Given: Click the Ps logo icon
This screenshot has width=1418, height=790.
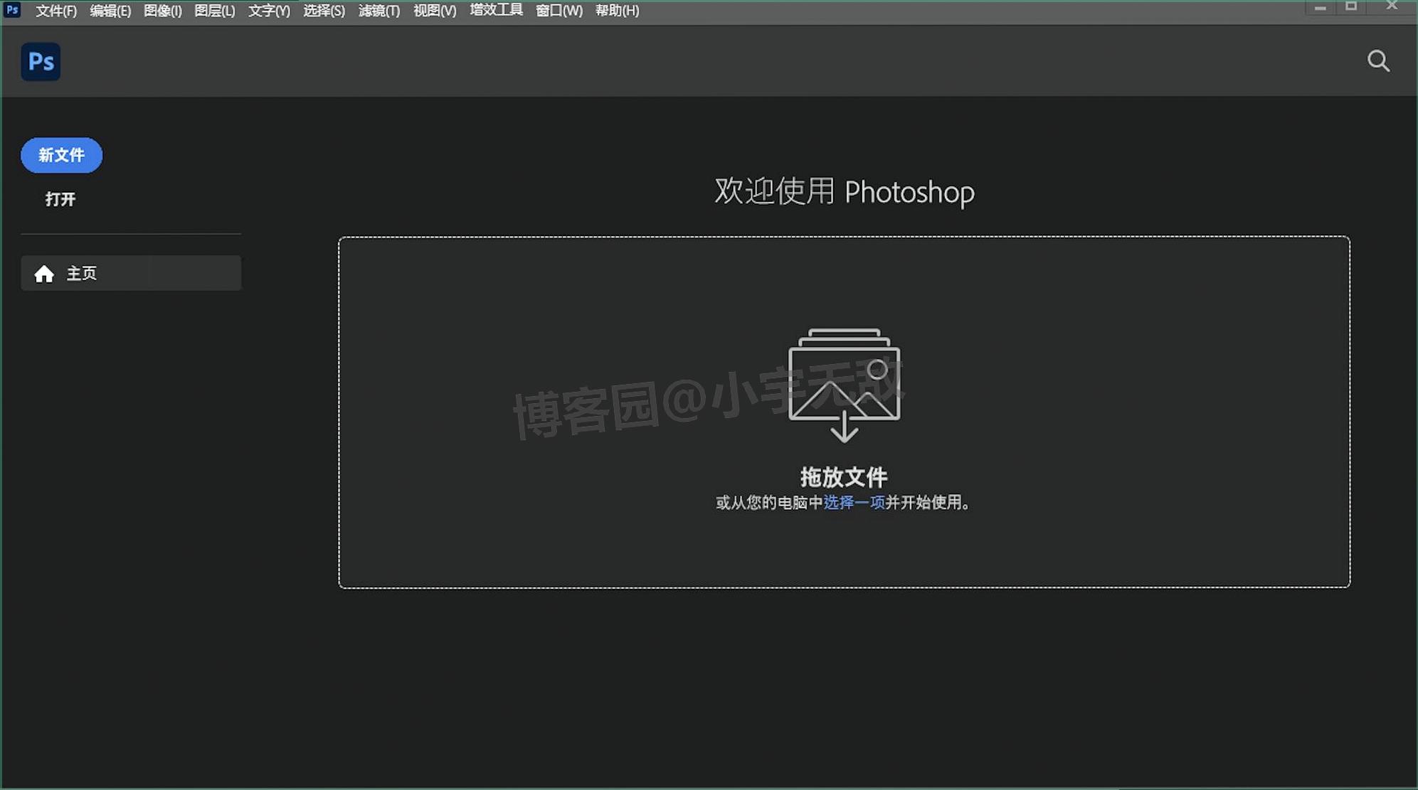Looking at the screenshot, I should [40, 62].
